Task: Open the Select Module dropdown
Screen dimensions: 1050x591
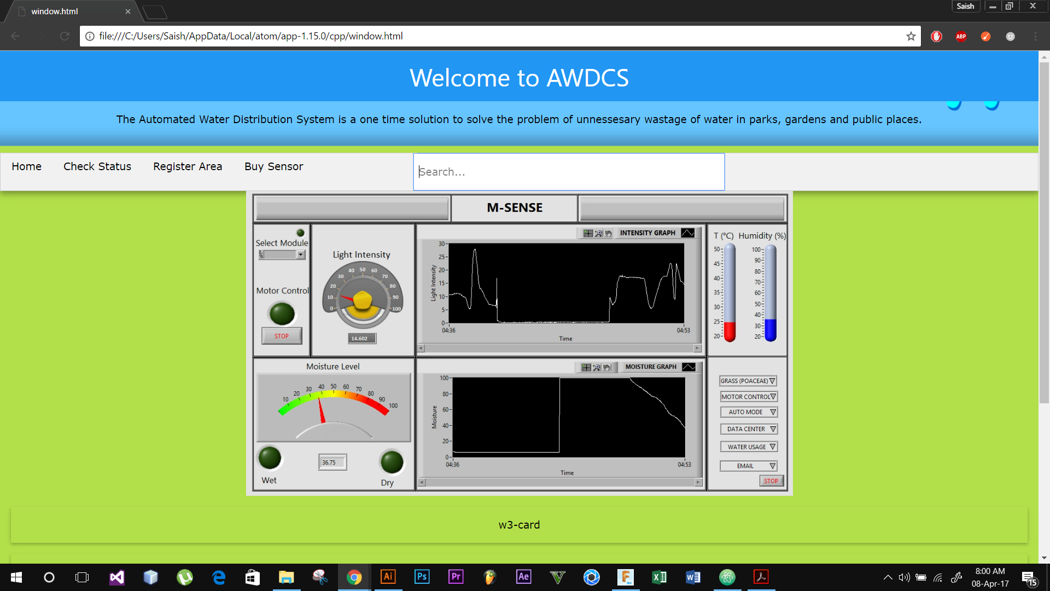Action: point(300,254)
